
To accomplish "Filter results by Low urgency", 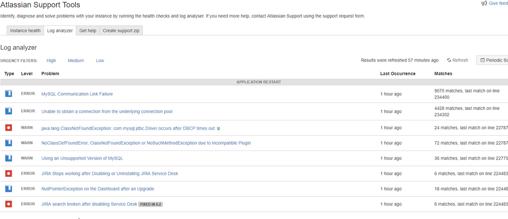I will point(100,60).
